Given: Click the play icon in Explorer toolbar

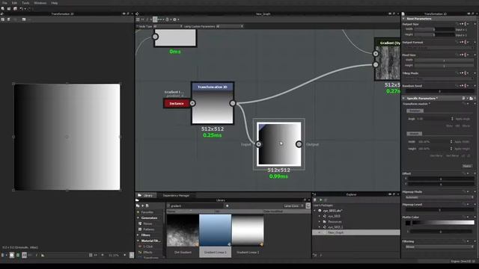Looking at the screenshot, I should 321,200.
